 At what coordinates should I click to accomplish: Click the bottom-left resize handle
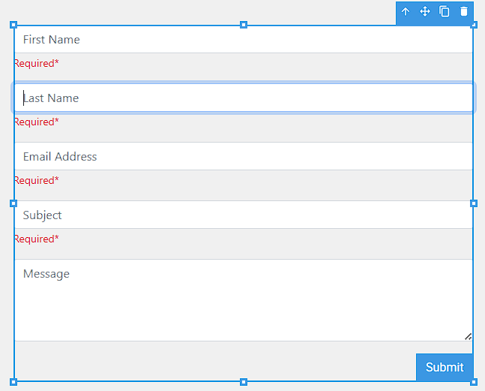[13, 382]
